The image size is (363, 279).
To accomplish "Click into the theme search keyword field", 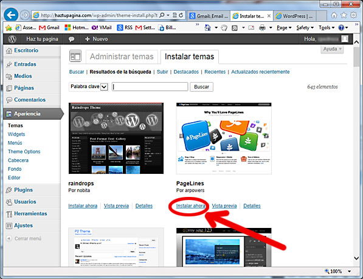I will [150, 87].
